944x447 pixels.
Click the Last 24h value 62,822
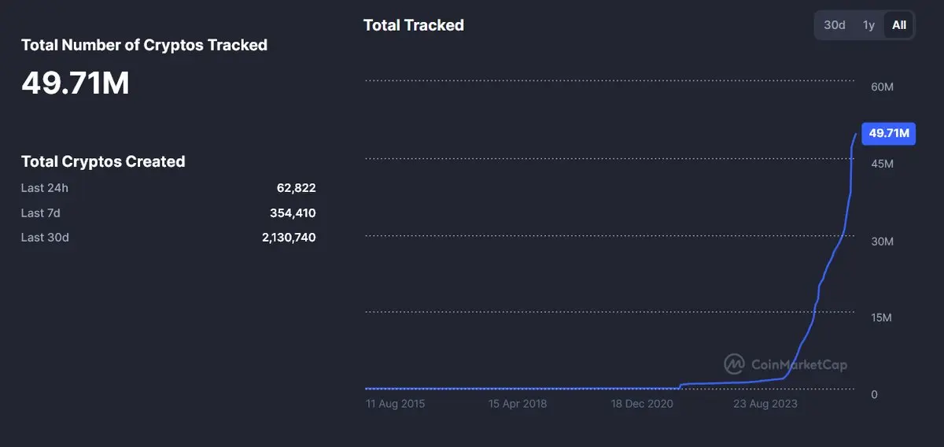(x=296, y=188)
